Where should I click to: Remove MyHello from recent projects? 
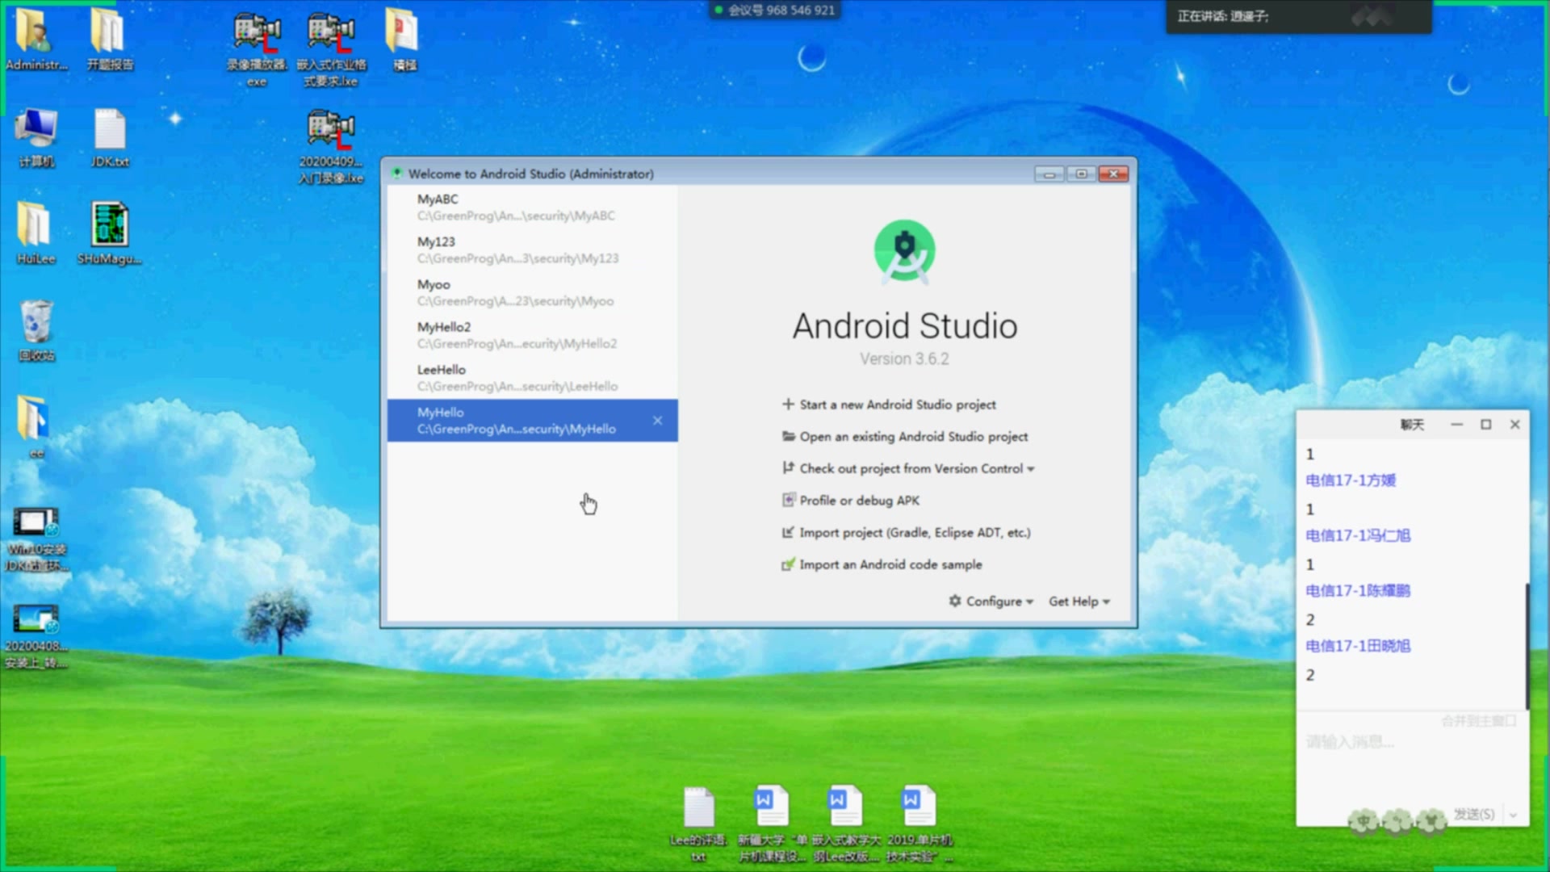658,420
